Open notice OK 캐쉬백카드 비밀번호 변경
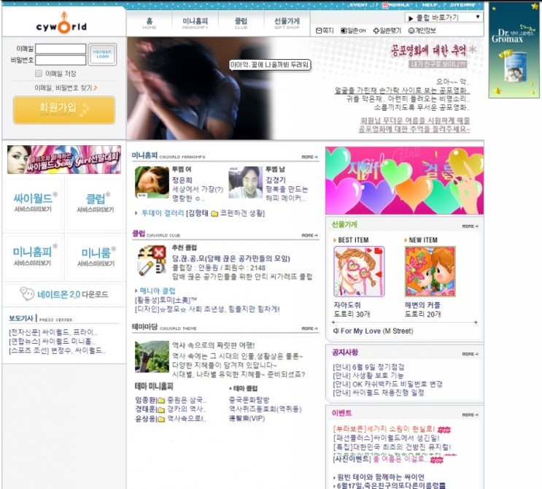Image resolution: width=542 pixels, height=489 pixels. [387, 384]
